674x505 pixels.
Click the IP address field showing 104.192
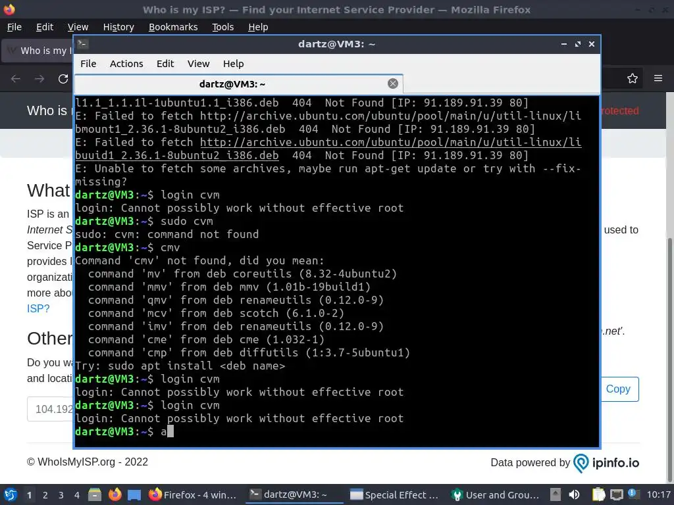[x=51, y=409]
